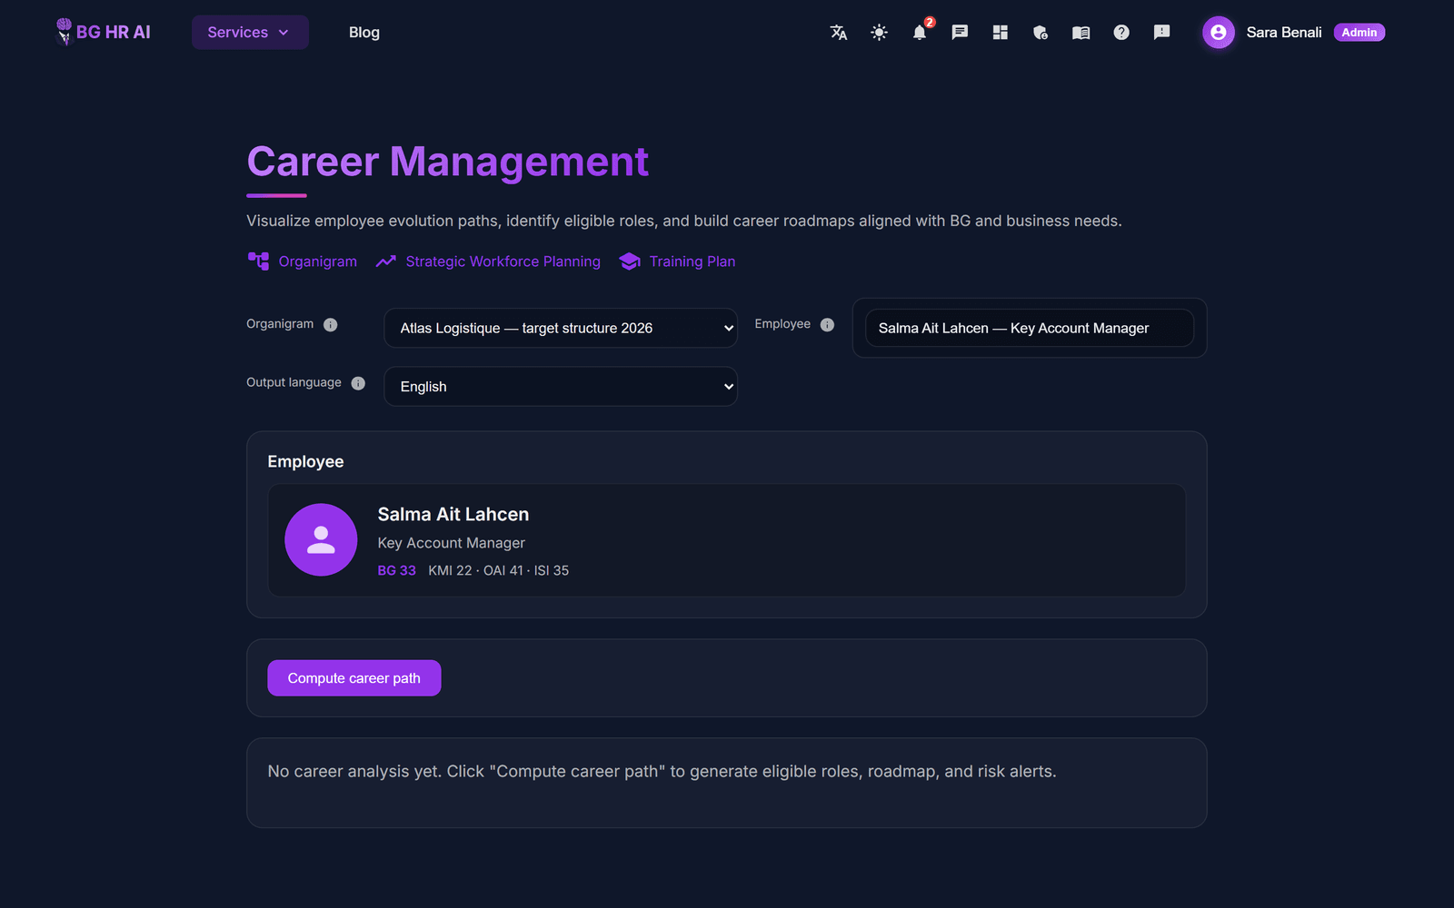Open the feedback report icon
Image resolution: width=1454 pixels, height=908 pixels.
[1161, 33]
